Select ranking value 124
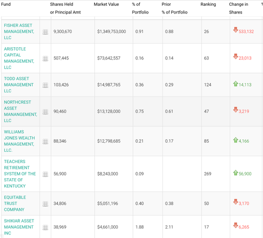The width and height of the screenshot is (263, 238). tap(207, 85)
